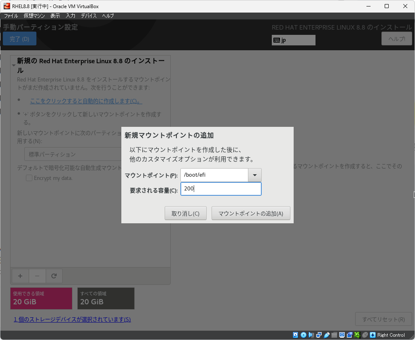Click the automatic creation link ここをクリックすると自動的に作成します
This screenshot has height=340, width=415.
pyautogui.click(x=86, y=101)
